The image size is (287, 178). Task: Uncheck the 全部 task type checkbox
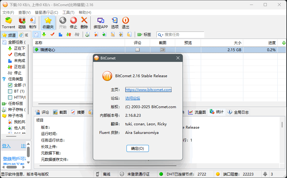pyautogui.click(x=10, y=85)
